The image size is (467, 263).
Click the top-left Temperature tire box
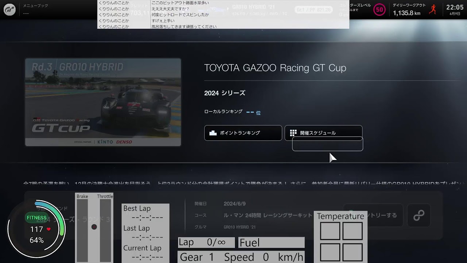pos(330,231)
